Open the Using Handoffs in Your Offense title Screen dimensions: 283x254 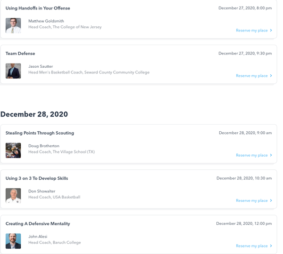[x=38, y=8]
